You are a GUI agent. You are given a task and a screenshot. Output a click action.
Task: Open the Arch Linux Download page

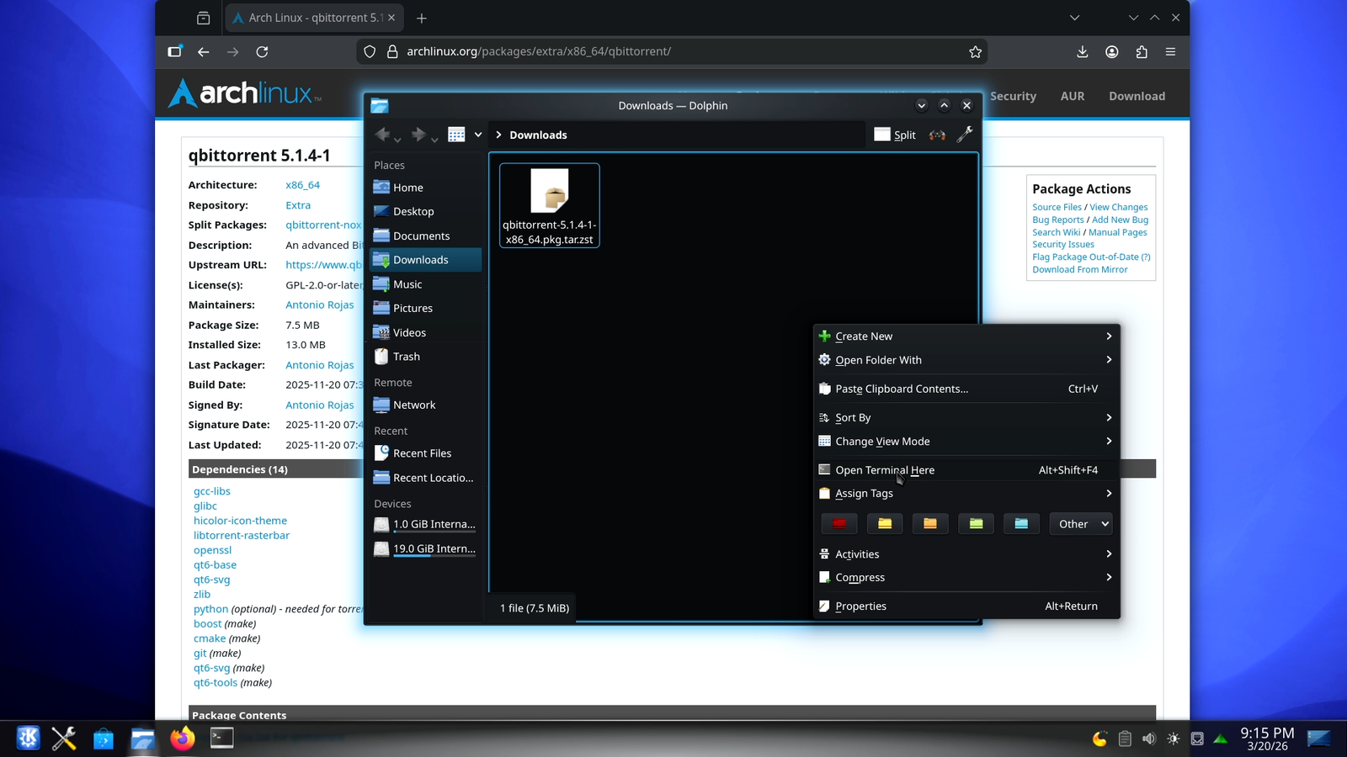pyautogui.click(x=1137, y=96)
